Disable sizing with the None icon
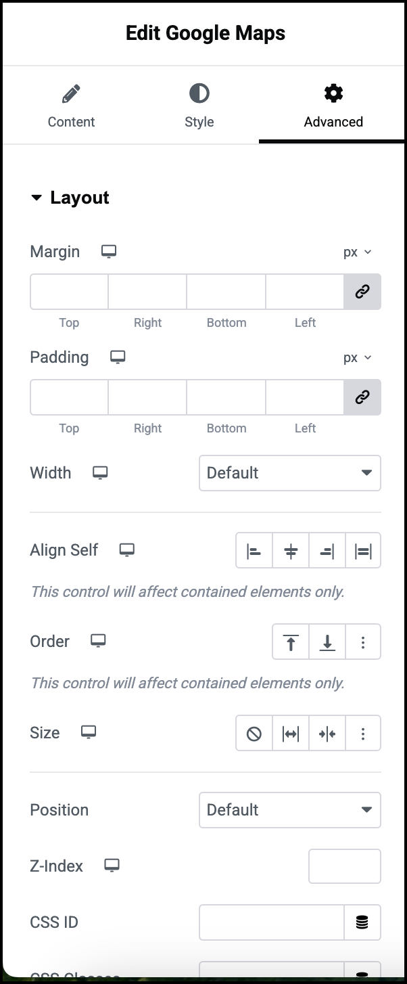407x984 pixels. (254, 733)
